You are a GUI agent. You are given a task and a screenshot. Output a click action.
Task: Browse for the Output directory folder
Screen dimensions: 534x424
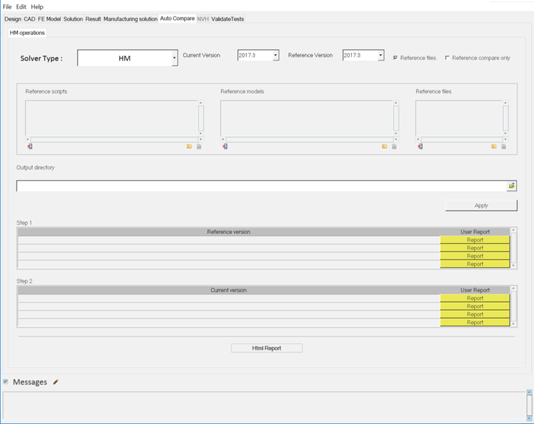[x=511, y=186]
